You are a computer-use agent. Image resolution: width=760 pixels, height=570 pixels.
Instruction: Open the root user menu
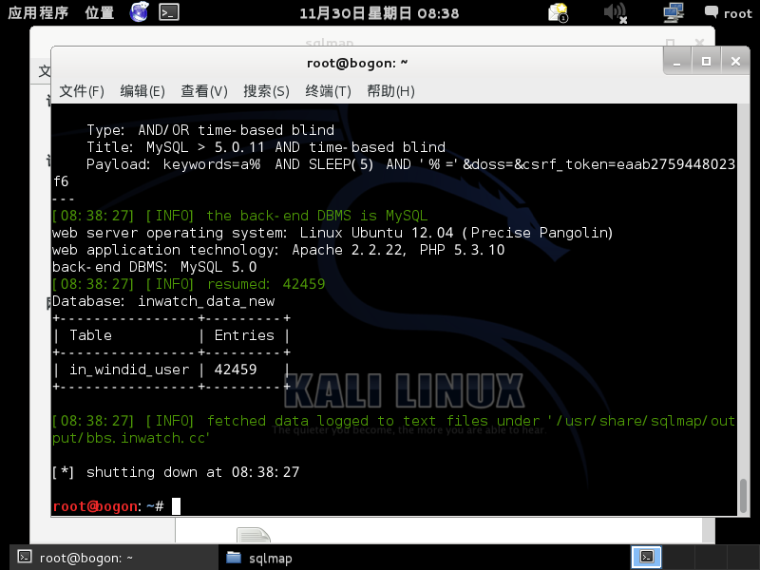click(x=728, y=12)
